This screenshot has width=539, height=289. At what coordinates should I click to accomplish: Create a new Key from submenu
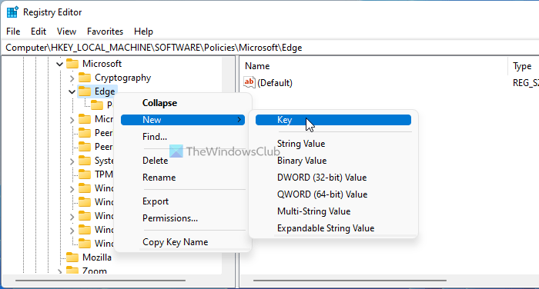333,120
